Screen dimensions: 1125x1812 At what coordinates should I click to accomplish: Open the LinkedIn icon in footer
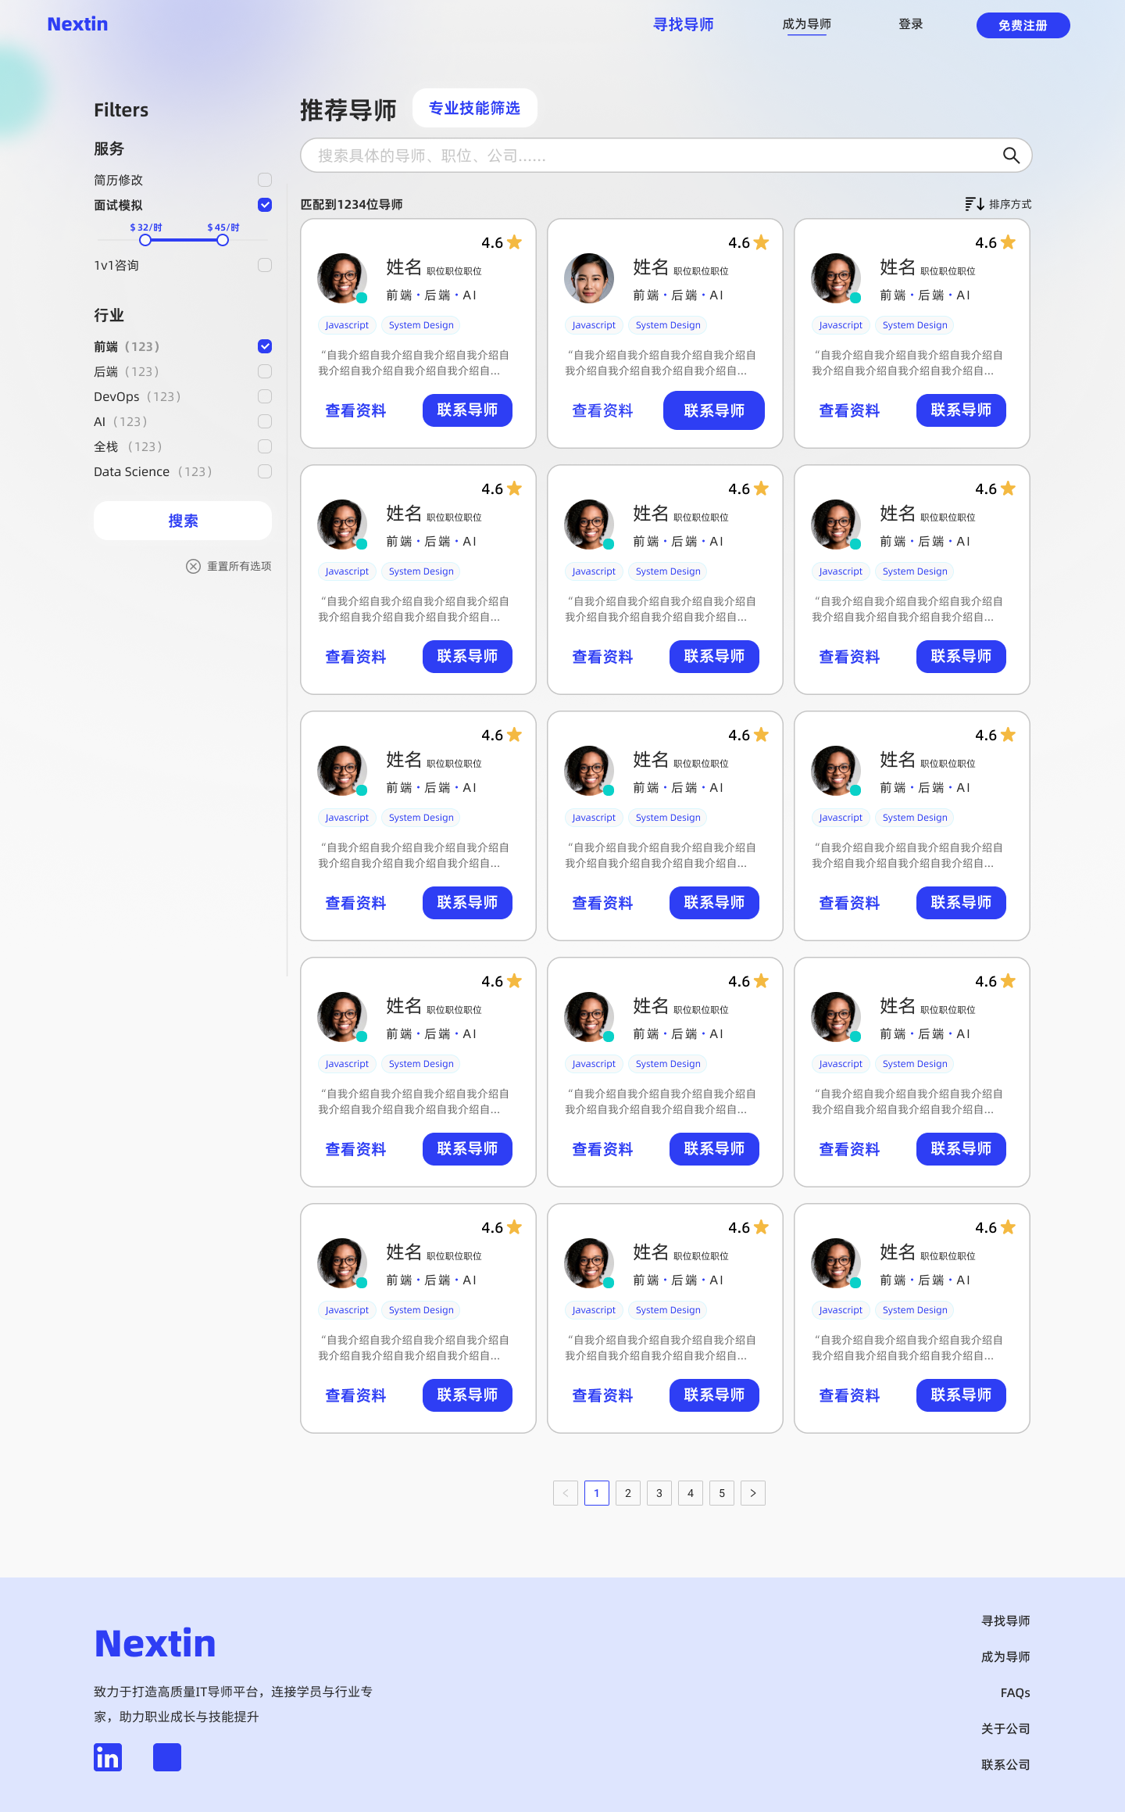pos(108,1757)
